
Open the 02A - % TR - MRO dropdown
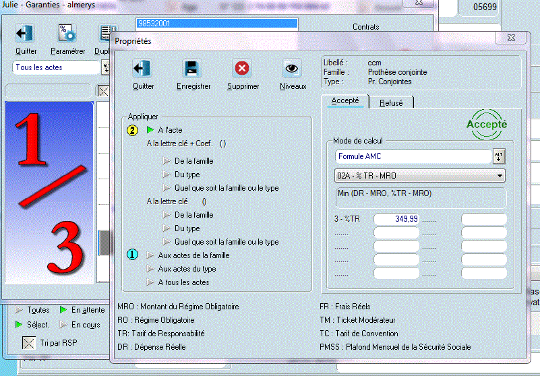[420, 176]
